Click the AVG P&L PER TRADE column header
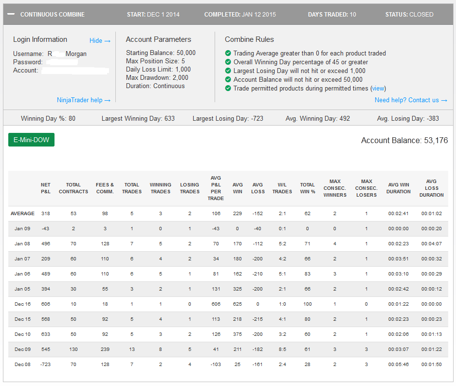The image size is (456, 386). [x=216, y=188]
